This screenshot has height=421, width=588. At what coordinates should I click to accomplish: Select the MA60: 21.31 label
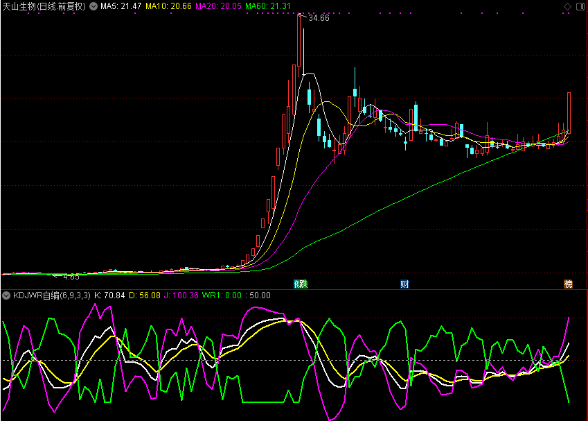[x=268, y=6]
